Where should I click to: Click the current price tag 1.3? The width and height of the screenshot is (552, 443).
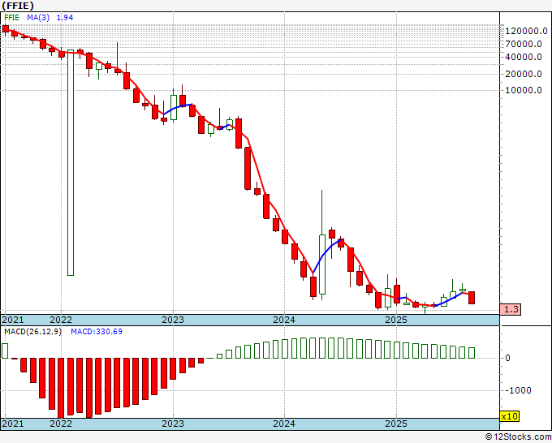[x=511, y=309]
